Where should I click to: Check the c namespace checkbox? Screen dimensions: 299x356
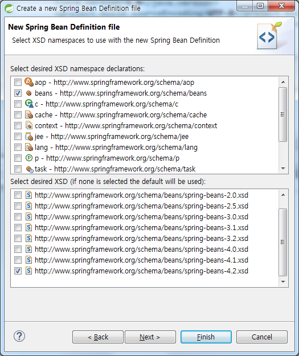18,104
